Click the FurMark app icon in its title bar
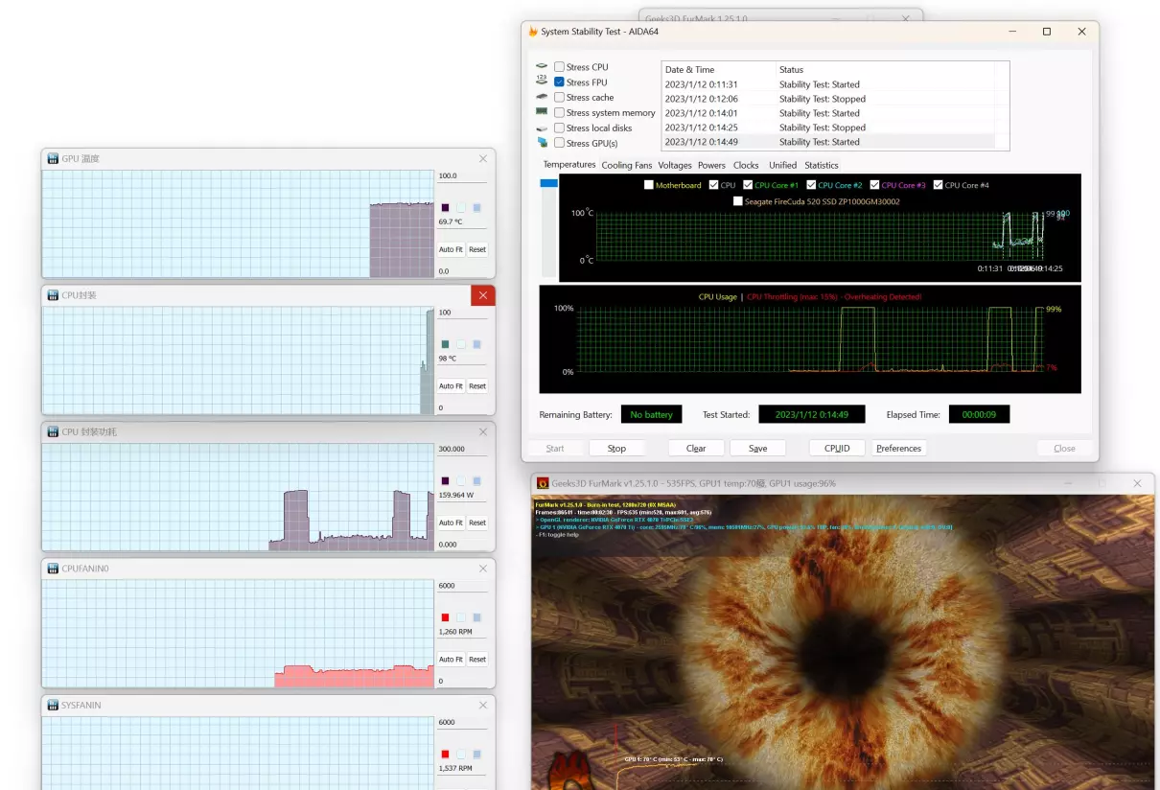The height and width of the screenshot is (790, 1160). [543, 484]
